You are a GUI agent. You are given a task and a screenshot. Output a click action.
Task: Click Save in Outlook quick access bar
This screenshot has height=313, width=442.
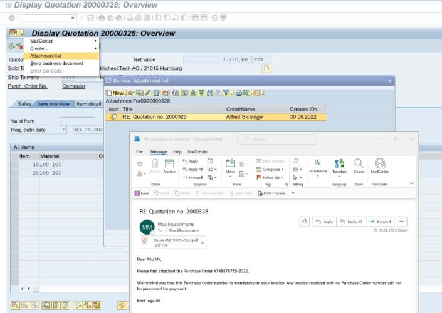142,193
